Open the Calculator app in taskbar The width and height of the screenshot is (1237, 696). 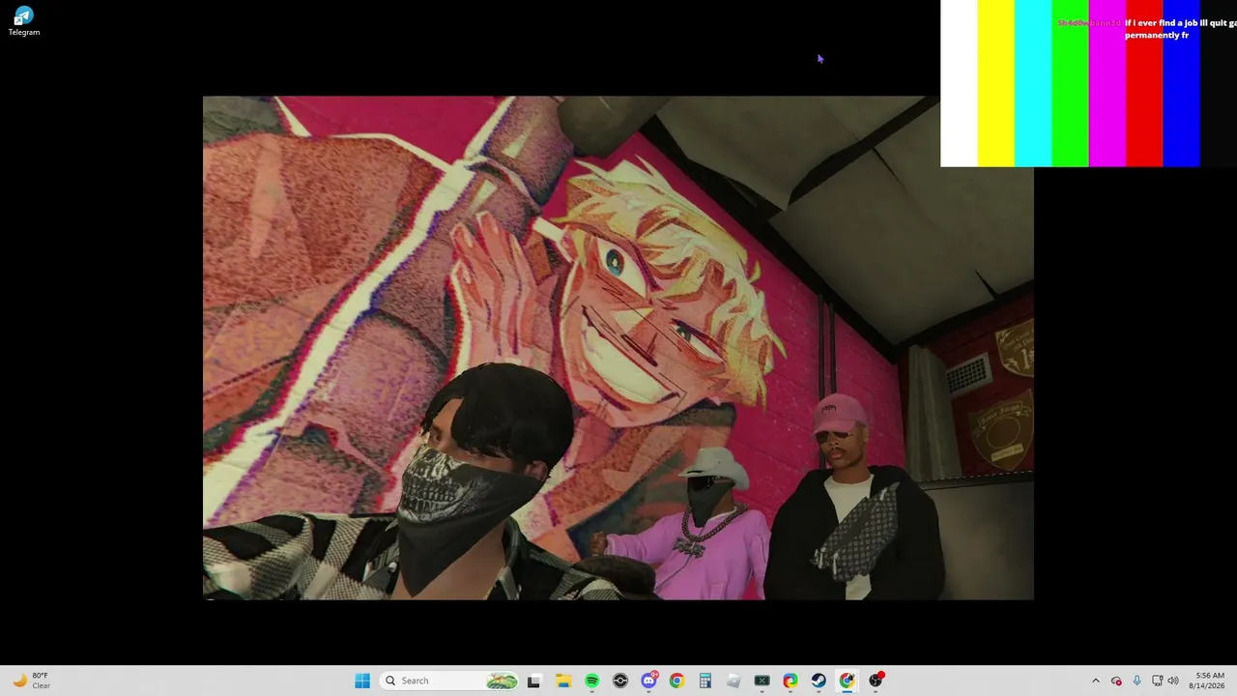coord(705,681)
